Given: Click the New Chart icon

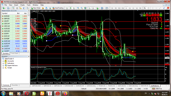Looking at the screenshot, I should click(x=3, y=8).
